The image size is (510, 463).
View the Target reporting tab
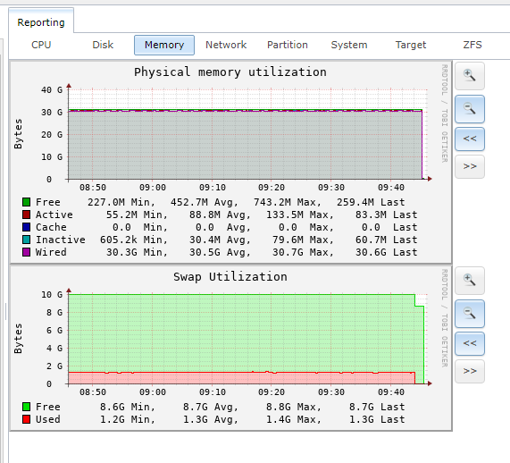[411, 45]
